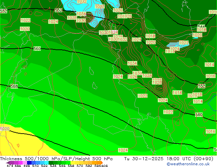Click the purple swatch above the 474 label
Screen dimensions: 217x167
pos(12,163)
